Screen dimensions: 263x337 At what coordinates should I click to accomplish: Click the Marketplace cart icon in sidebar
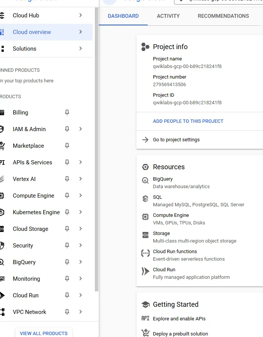coord(2,146)
